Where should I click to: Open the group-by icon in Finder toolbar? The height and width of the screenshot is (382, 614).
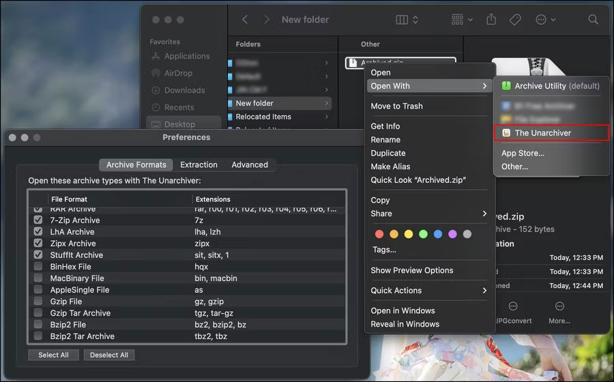pos(457,20)
